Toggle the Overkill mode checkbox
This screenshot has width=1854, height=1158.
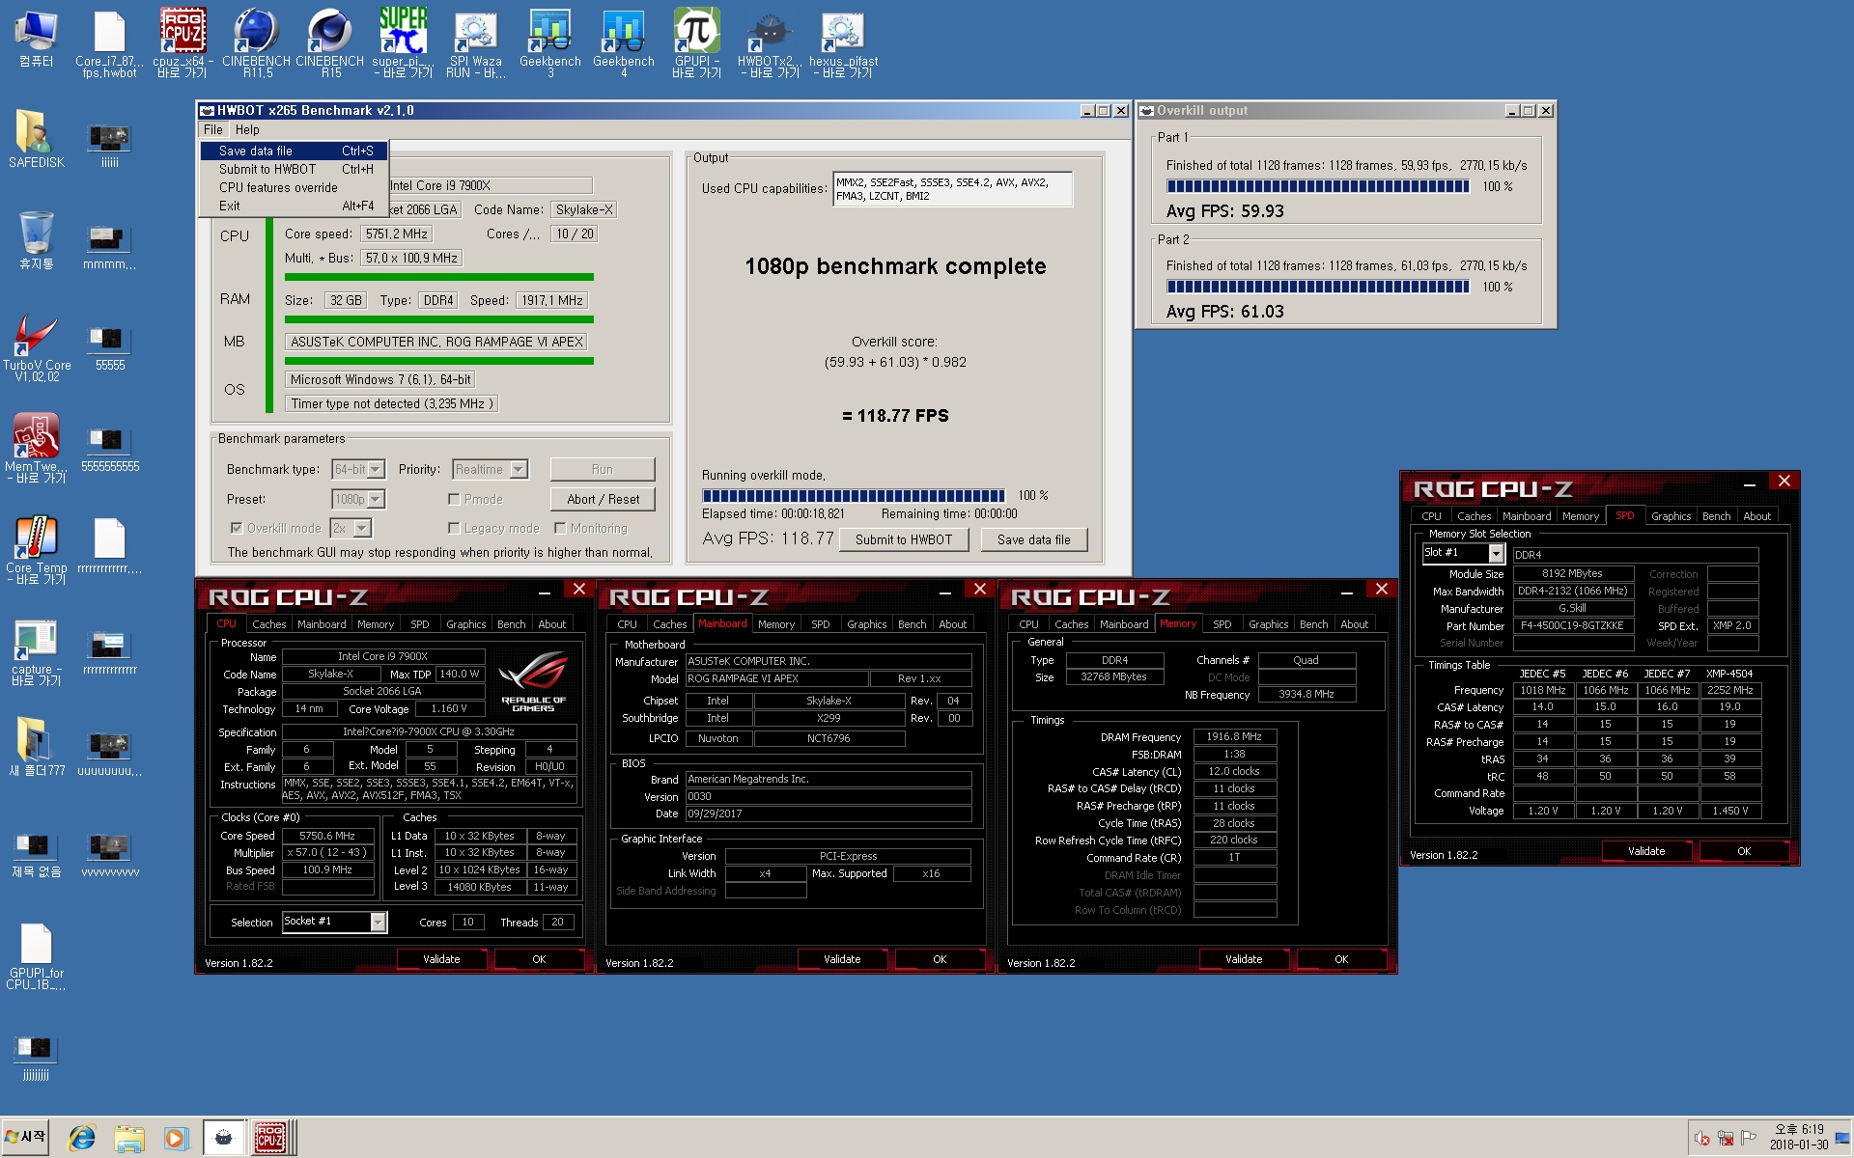(x=236, y=528)
